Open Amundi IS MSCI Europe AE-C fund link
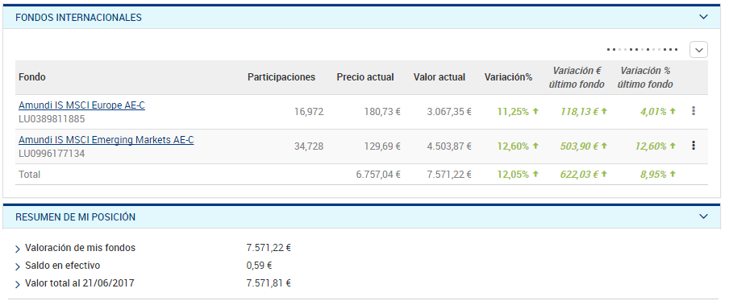 click(x=81, y=105)
